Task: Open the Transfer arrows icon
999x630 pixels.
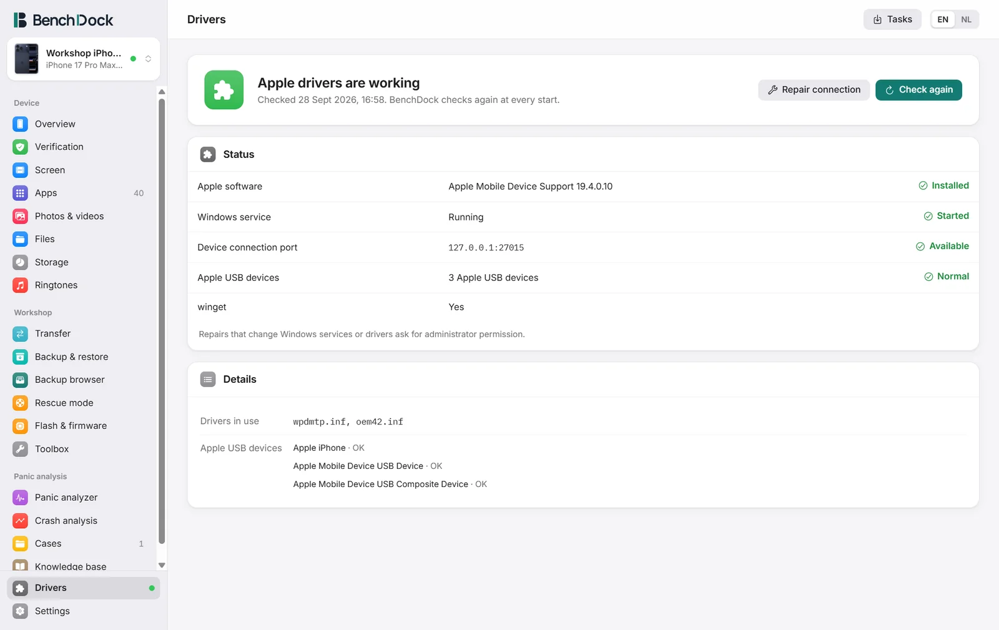Action: (21, 333)
